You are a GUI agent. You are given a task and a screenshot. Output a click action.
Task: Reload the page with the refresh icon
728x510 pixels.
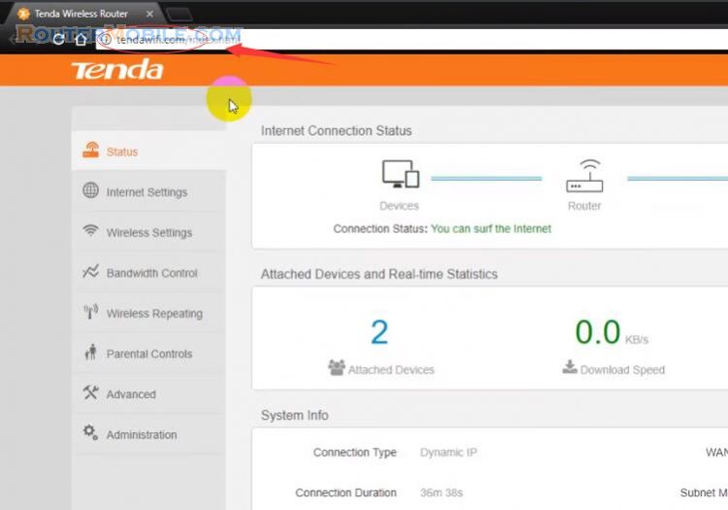click(x=58, y=40)
